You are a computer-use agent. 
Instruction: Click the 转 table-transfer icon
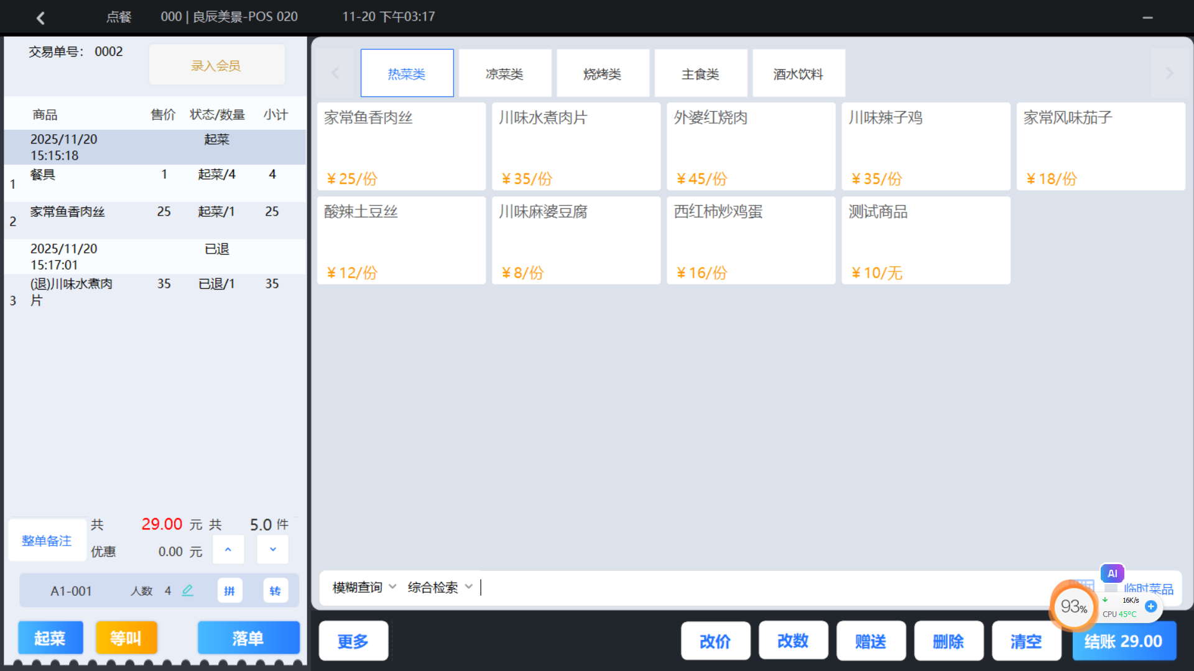point(275,590)
